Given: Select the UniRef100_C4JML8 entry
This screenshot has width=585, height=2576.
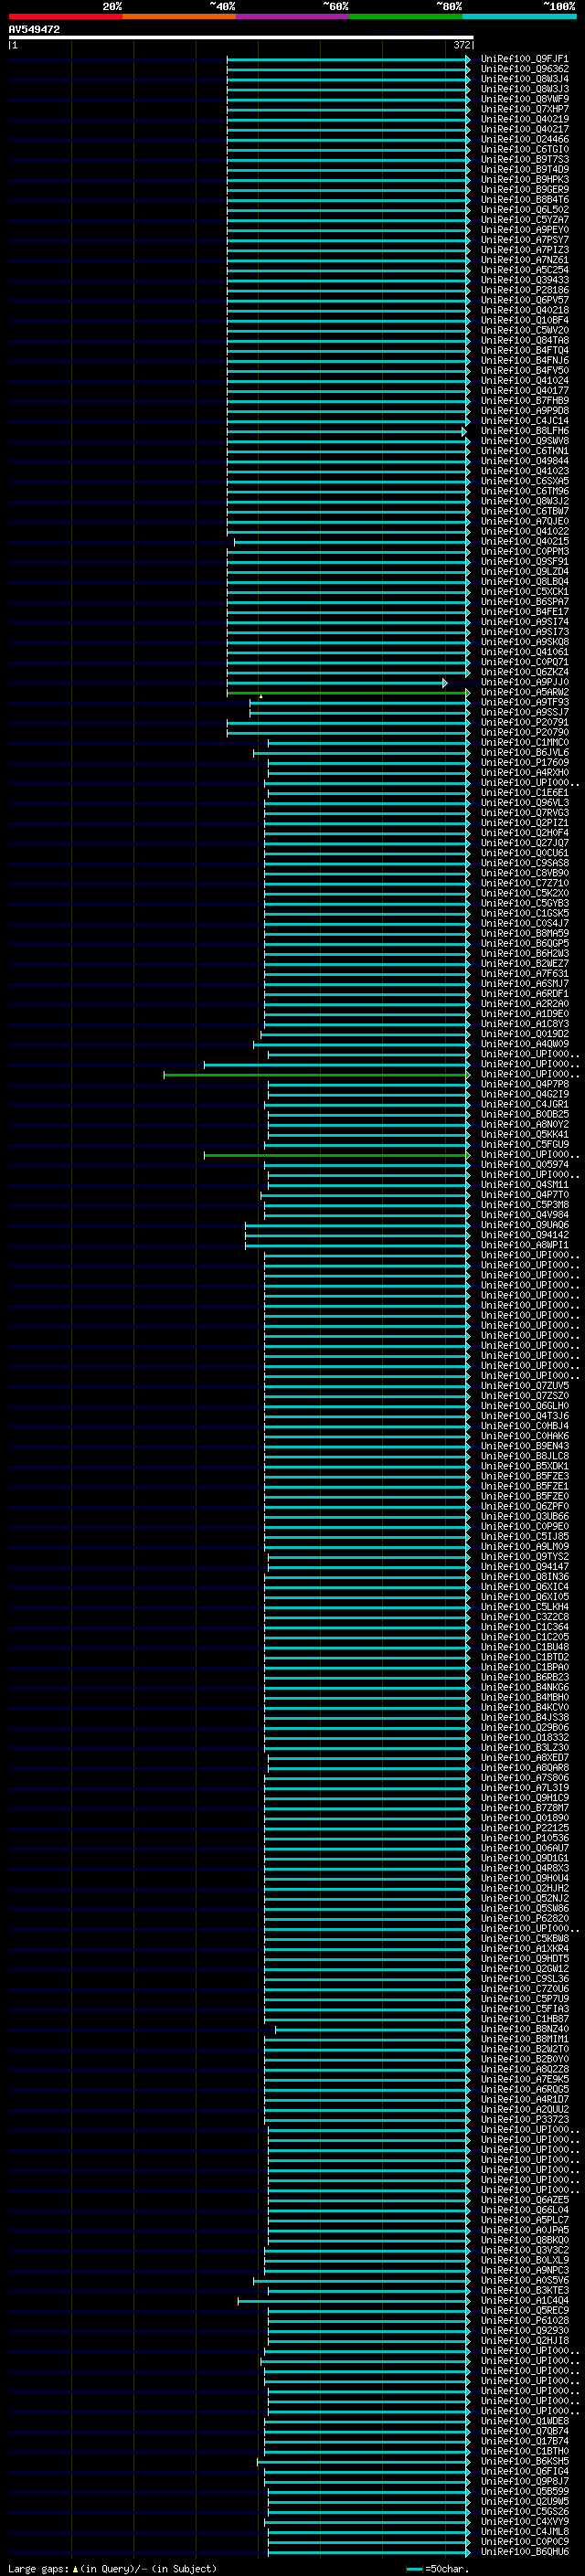Looking at the screenshot, I should [x=524, y=2531].
